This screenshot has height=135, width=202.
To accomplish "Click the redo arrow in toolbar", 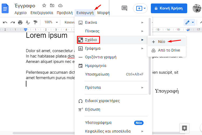I will coord(13,22).
